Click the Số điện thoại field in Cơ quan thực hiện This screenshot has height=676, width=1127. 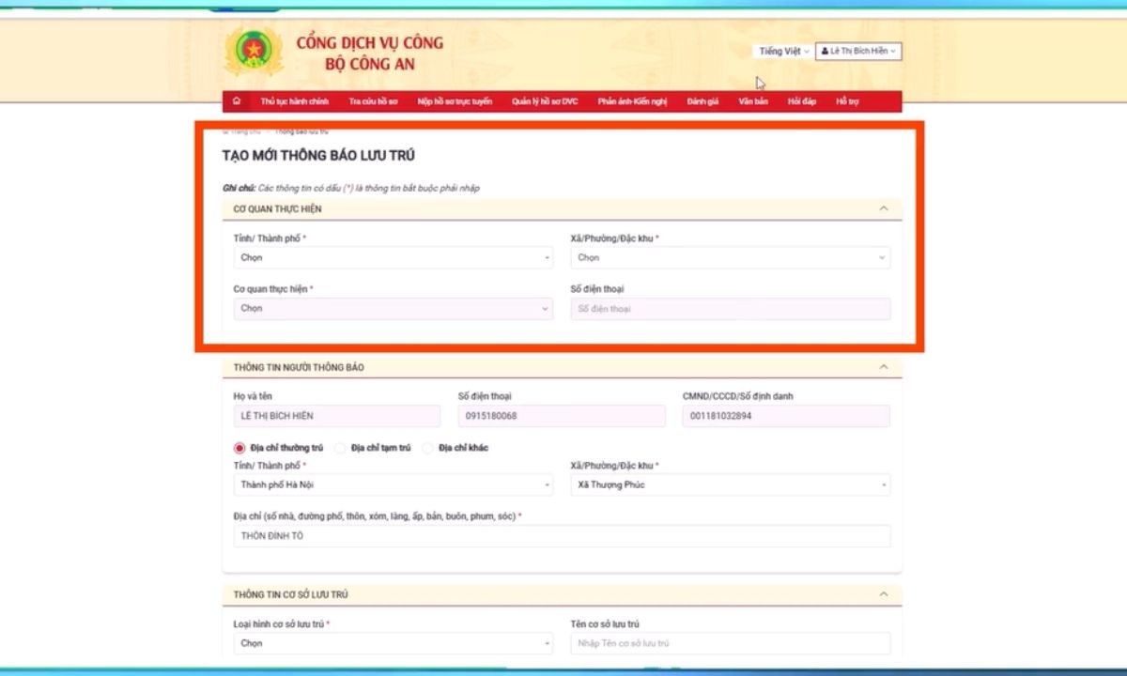(x=731, y=309)
